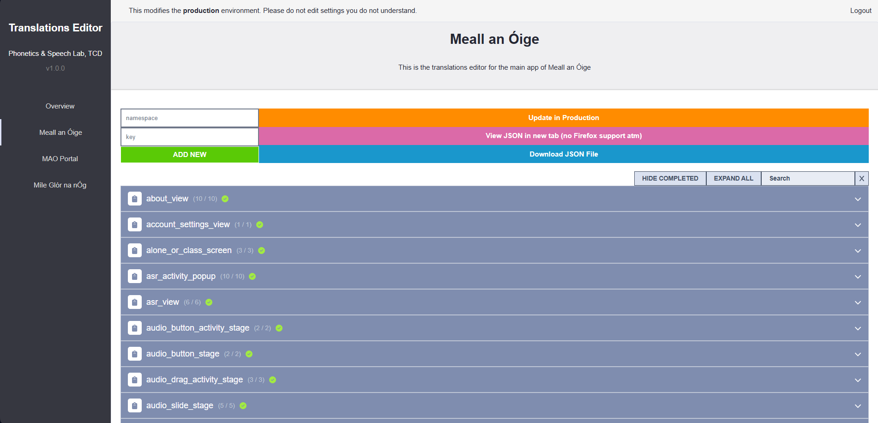878x423 pixels.
Task: Click the clipboard icon beside about_view
Action: pos(134,199)
